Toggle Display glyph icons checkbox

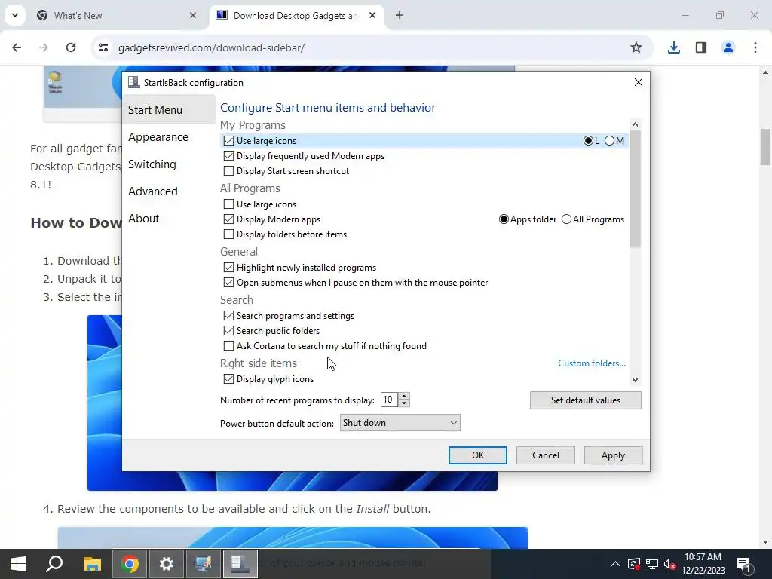[x=228, y=379]
